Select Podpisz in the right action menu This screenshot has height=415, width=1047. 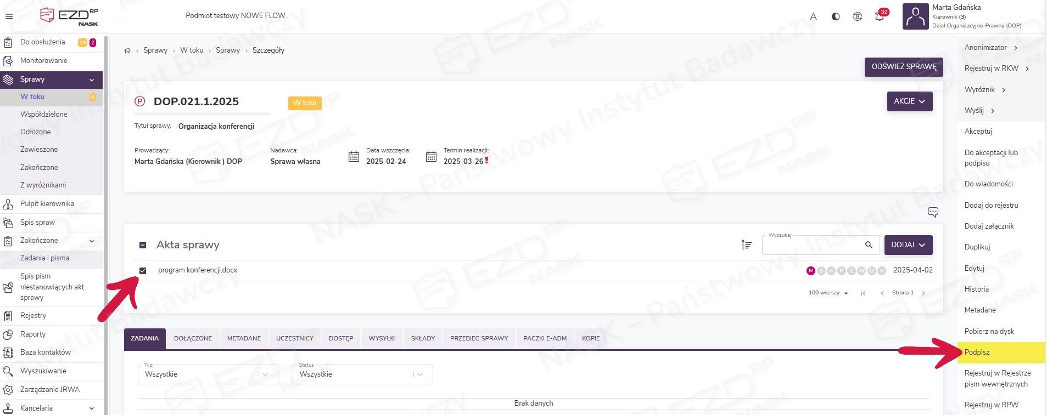coord(977,353)
